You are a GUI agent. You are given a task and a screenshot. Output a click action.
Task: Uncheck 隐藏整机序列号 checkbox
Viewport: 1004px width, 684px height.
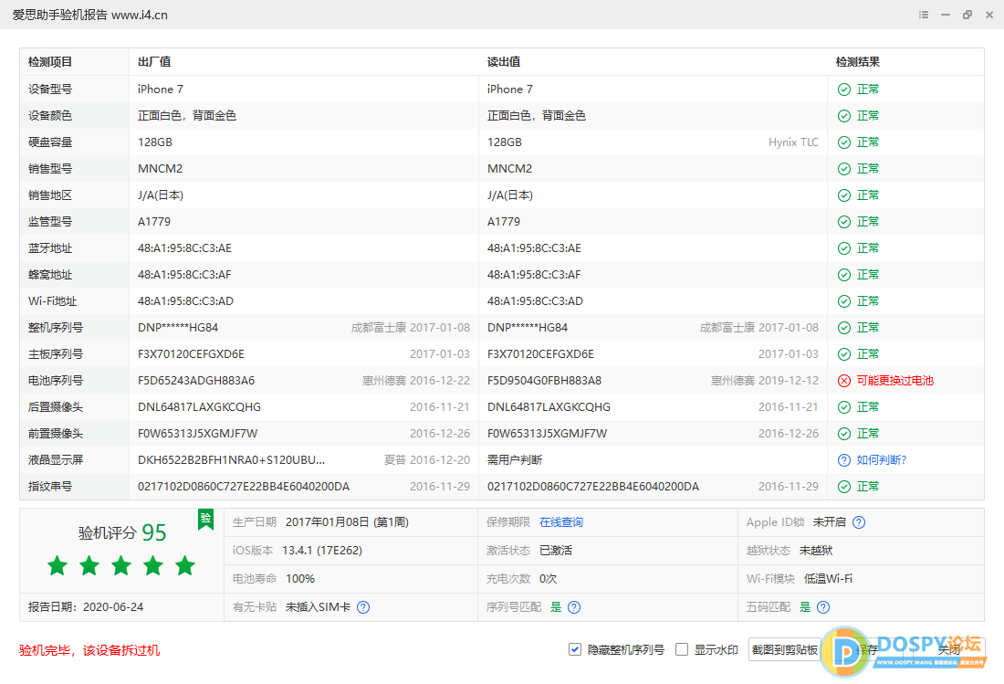[x=574, y=649]
